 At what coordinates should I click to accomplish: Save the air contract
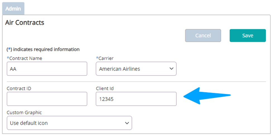pos(248,35)
